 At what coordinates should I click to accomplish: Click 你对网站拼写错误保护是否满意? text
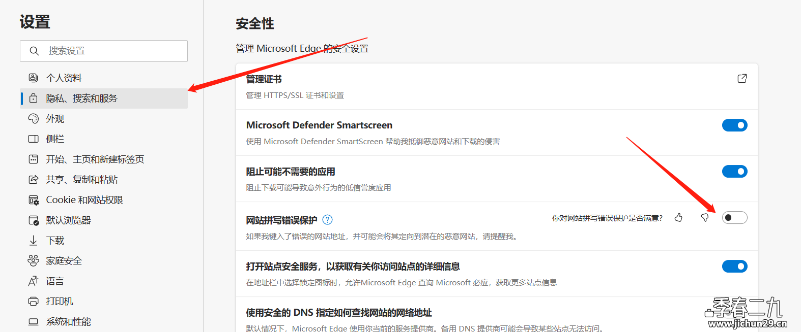click(608, 218)
